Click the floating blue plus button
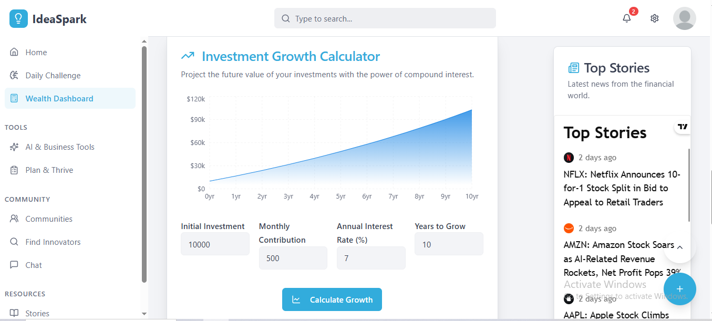Viewport: 712px width, 321px height. [x=679, y=288]
